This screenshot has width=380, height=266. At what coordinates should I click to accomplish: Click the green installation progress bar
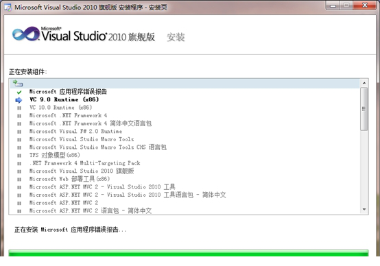(189, 253)
